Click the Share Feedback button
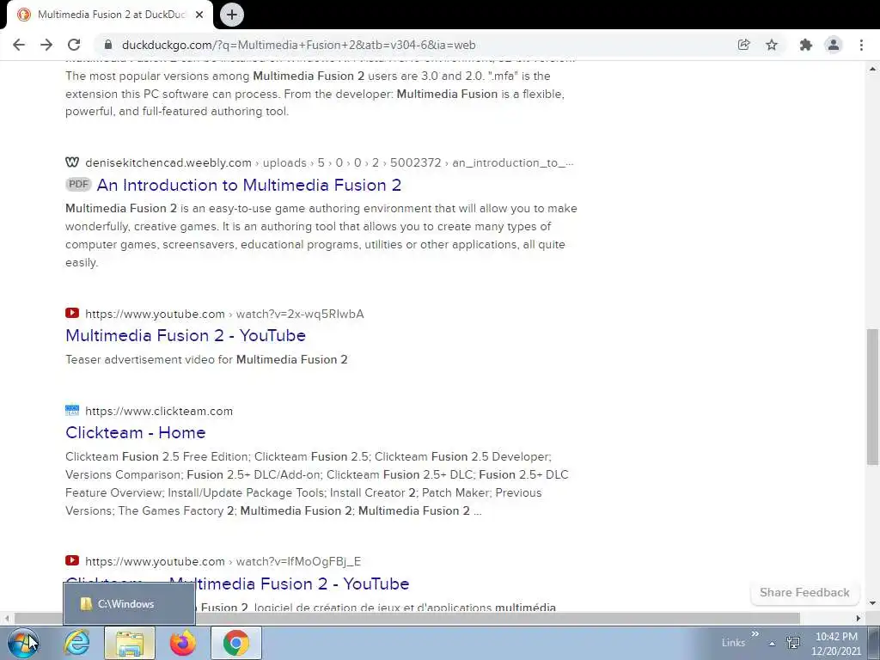The width and height of the screenshot is (880, 660). (x=804, y=593)
